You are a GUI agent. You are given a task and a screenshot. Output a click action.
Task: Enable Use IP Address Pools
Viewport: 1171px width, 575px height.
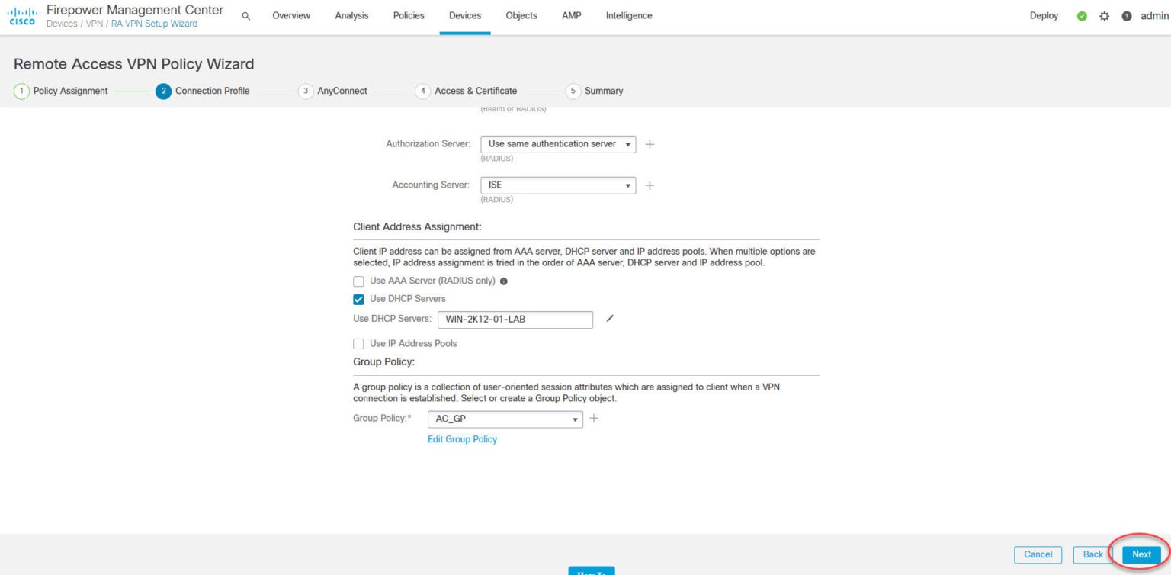(358, 343)
